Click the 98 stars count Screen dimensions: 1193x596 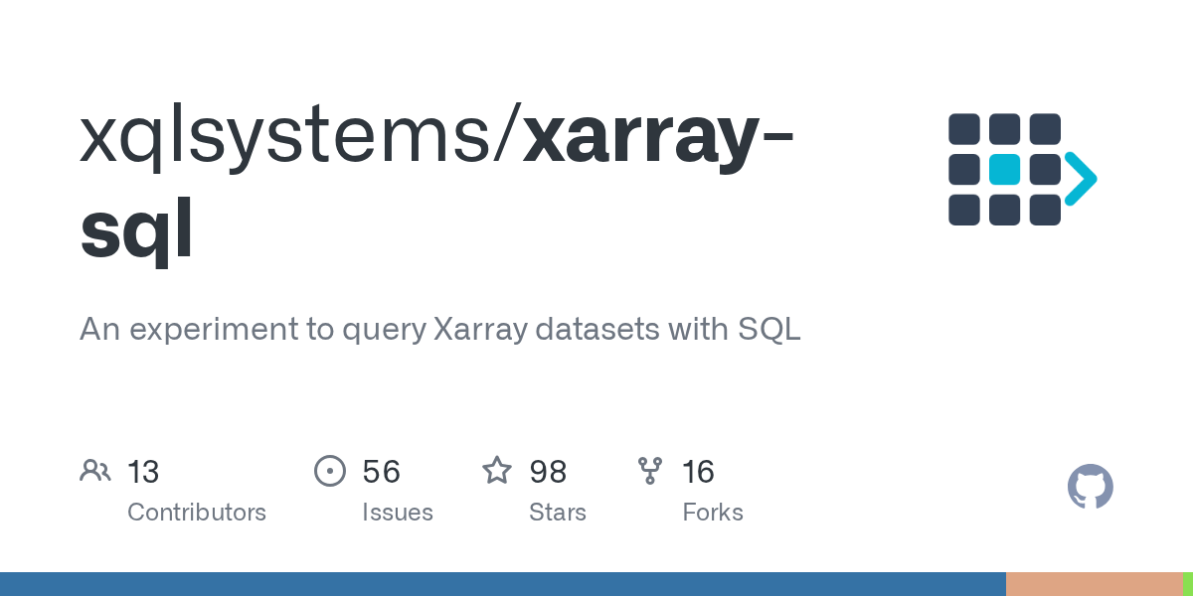[x=548, y=472]
